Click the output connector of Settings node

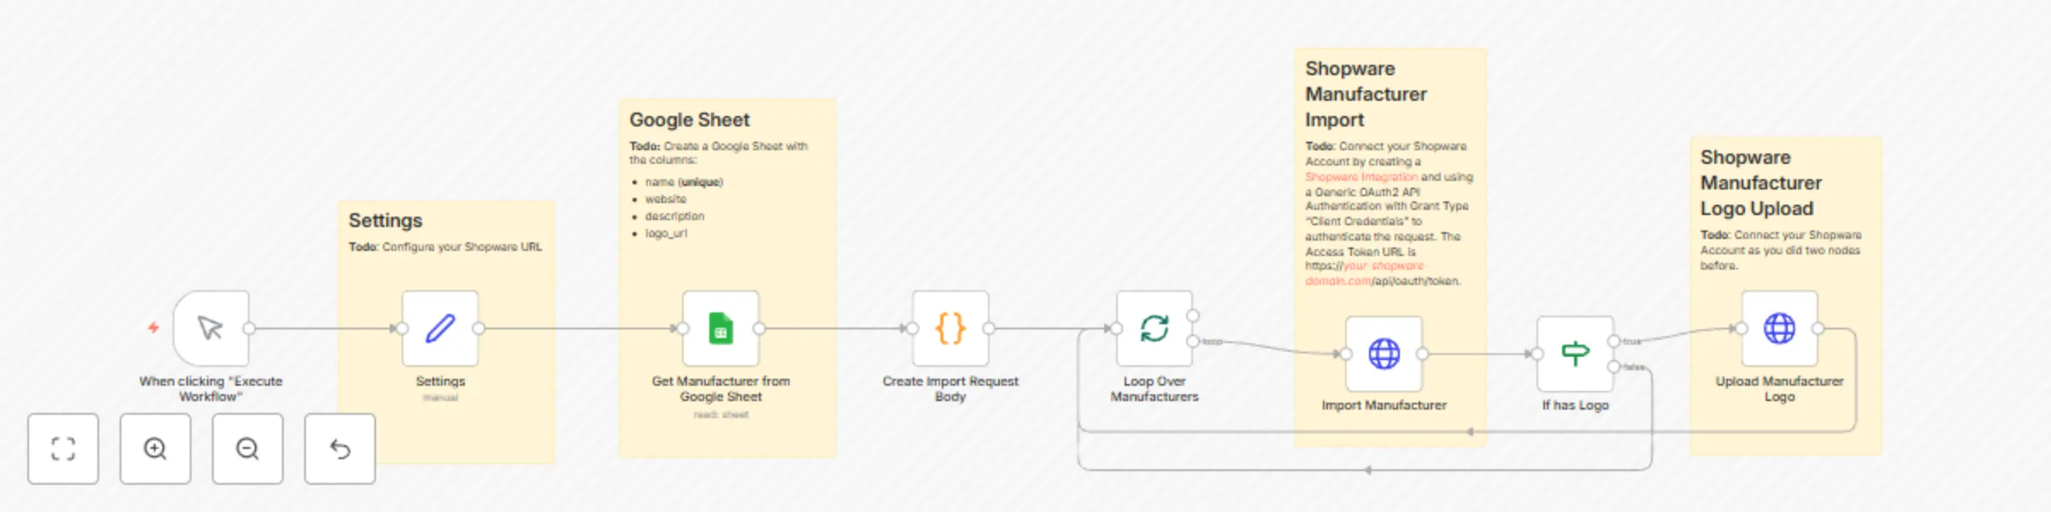pos(479,329)
